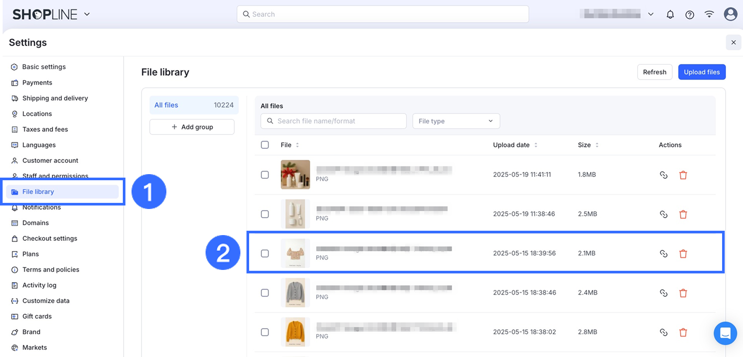Click the Locations pin icon

[14, 114]
